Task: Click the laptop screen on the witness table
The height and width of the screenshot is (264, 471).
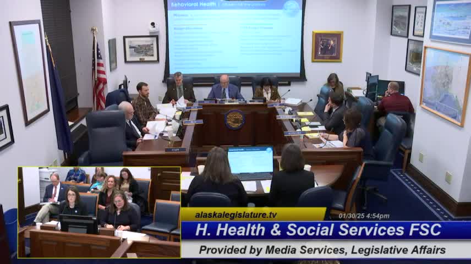Action: click(250, 160)
